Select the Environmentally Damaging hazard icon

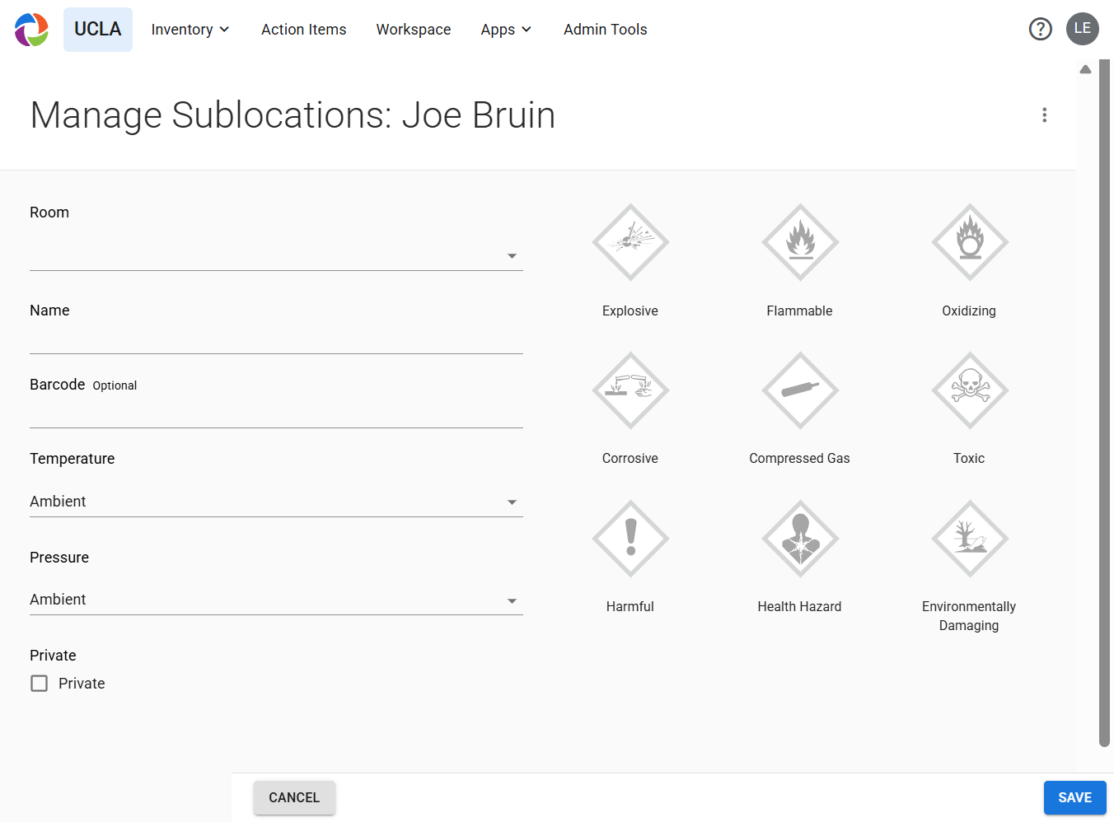coord(970,539)
